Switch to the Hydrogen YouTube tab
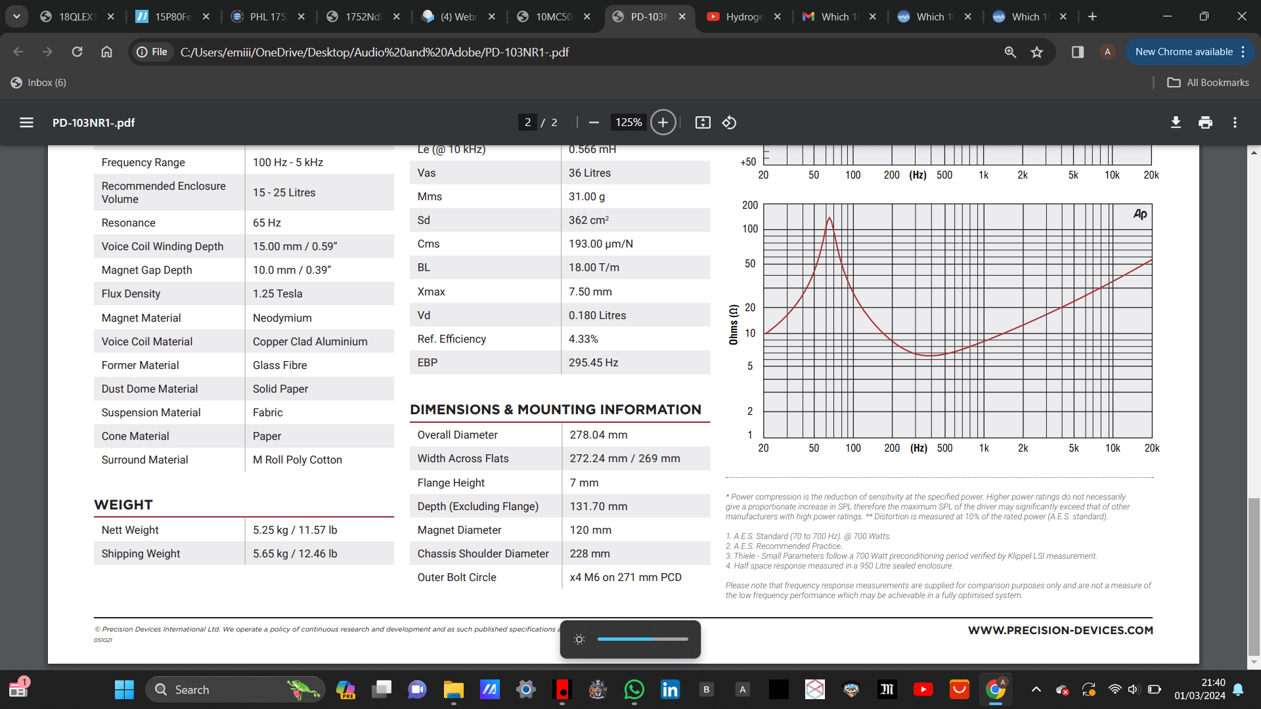 (743, 16)
